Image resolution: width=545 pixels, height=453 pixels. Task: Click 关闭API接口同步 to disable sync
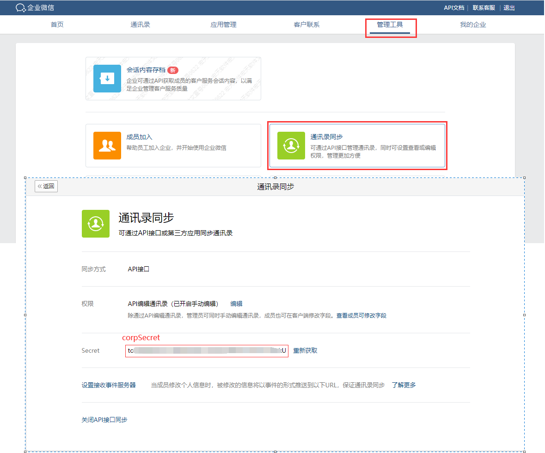[104, 420]
